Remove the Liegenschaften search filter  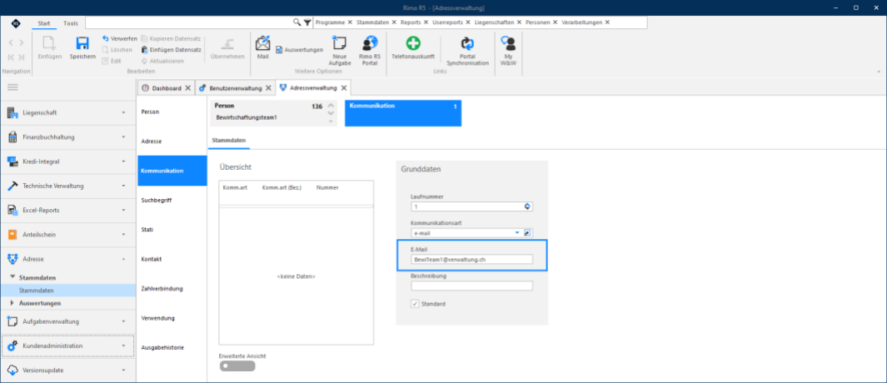519,22
